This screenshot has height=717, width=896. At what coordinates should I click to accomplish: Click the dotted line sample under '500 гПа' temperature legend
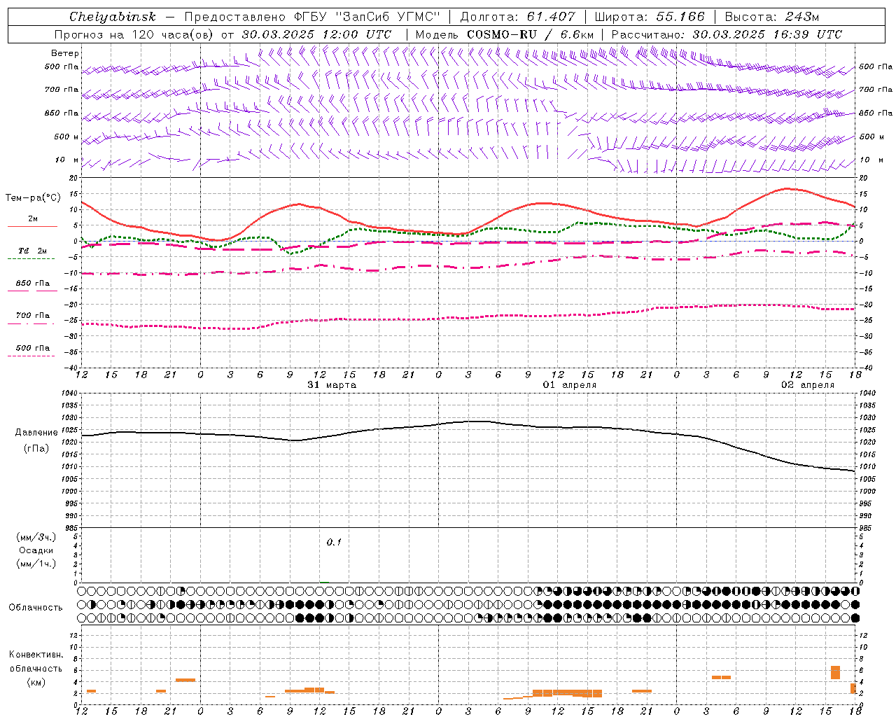click(31, 356)
